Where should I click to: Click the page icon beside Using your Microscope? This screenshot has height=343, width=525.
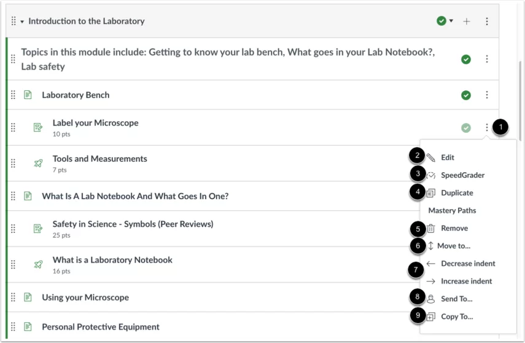28,298
